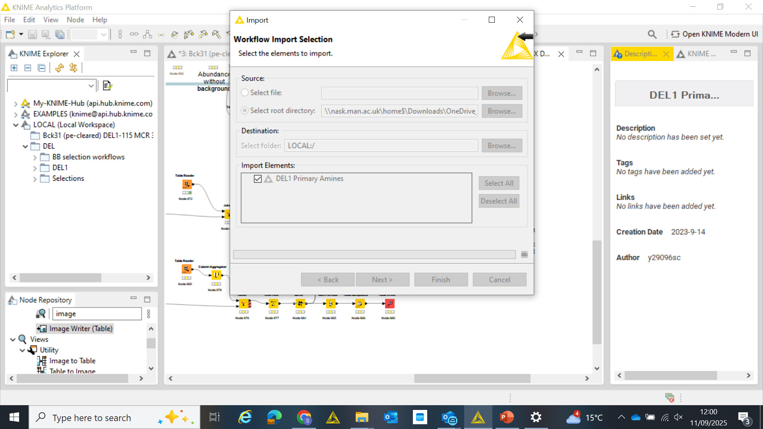Viewport: 763px width, 429px height.
Task: Save the current workflow
Action: (32, 34)
